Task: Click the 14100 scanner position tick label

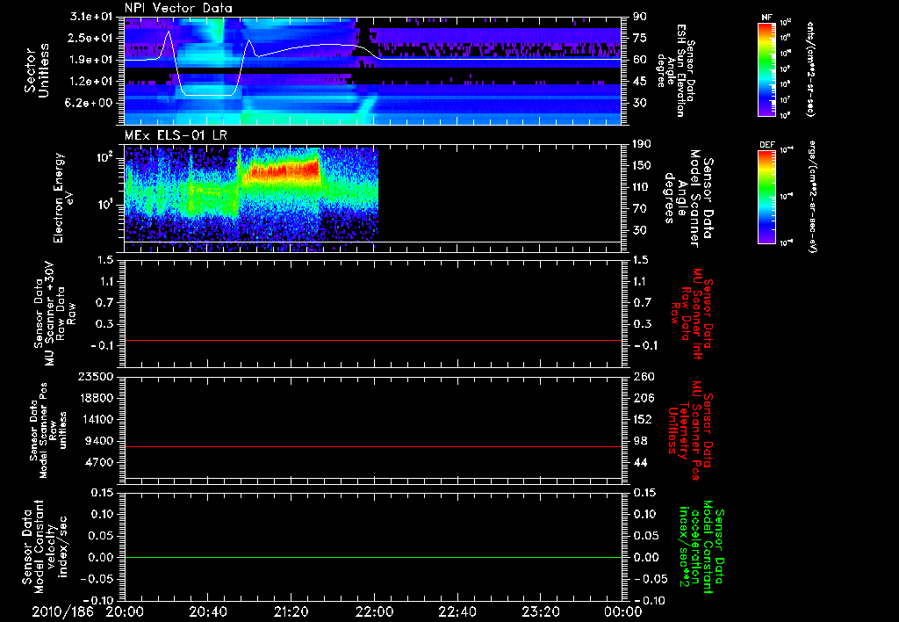Action: 95,419
